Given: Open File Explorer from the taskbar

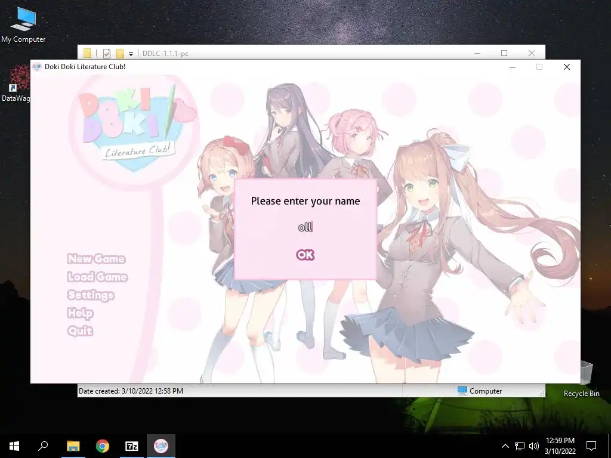Looking at the screenshot, I should pyautogui.click(x=73, y=446).
